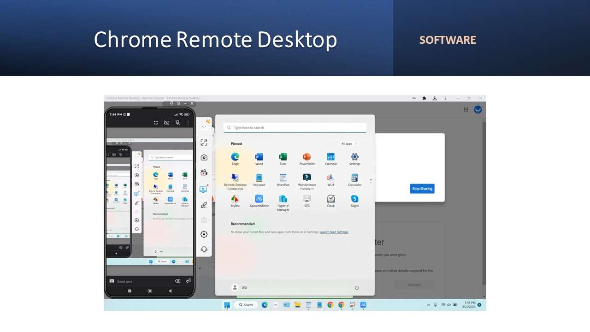This screenshot has width=590, height=332.
Task: Open the screen recorder tool in sidebar
Action: (204, 172)
